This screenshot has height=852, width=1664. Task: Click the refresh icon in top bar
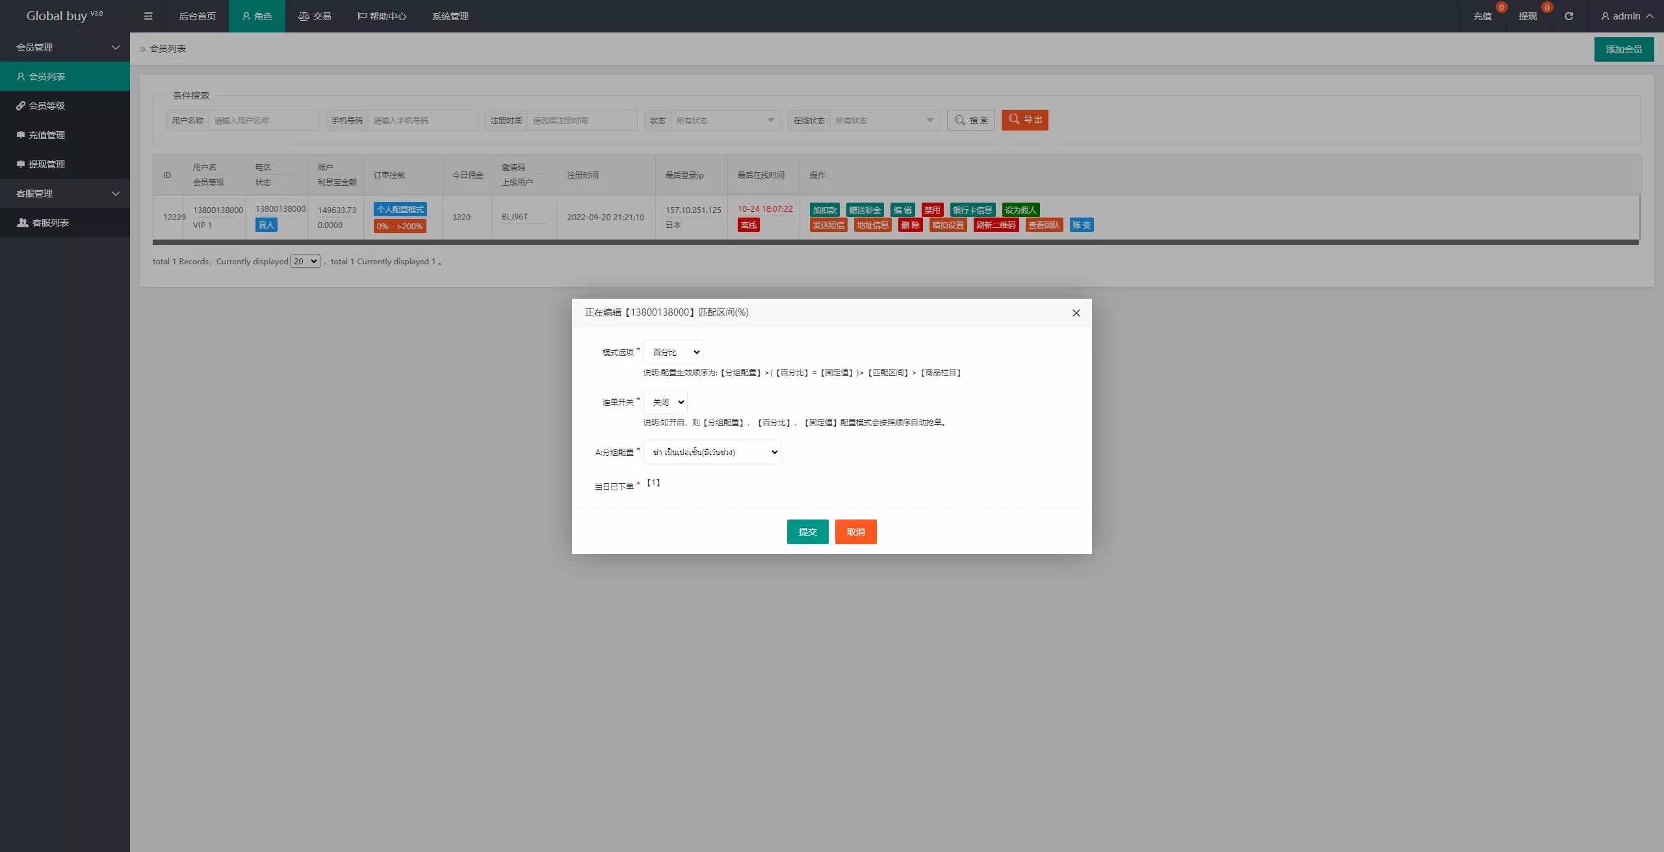pos(1568,16)
